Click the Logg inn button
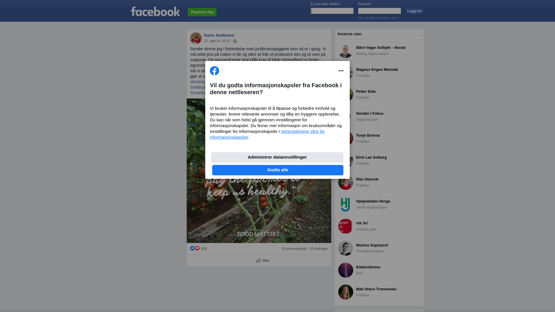The height and width of the screenshot is (312, 555). [415, 11]
